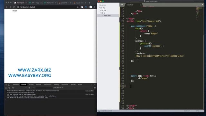Open DevTools more options menu

(x=92, y=84)
